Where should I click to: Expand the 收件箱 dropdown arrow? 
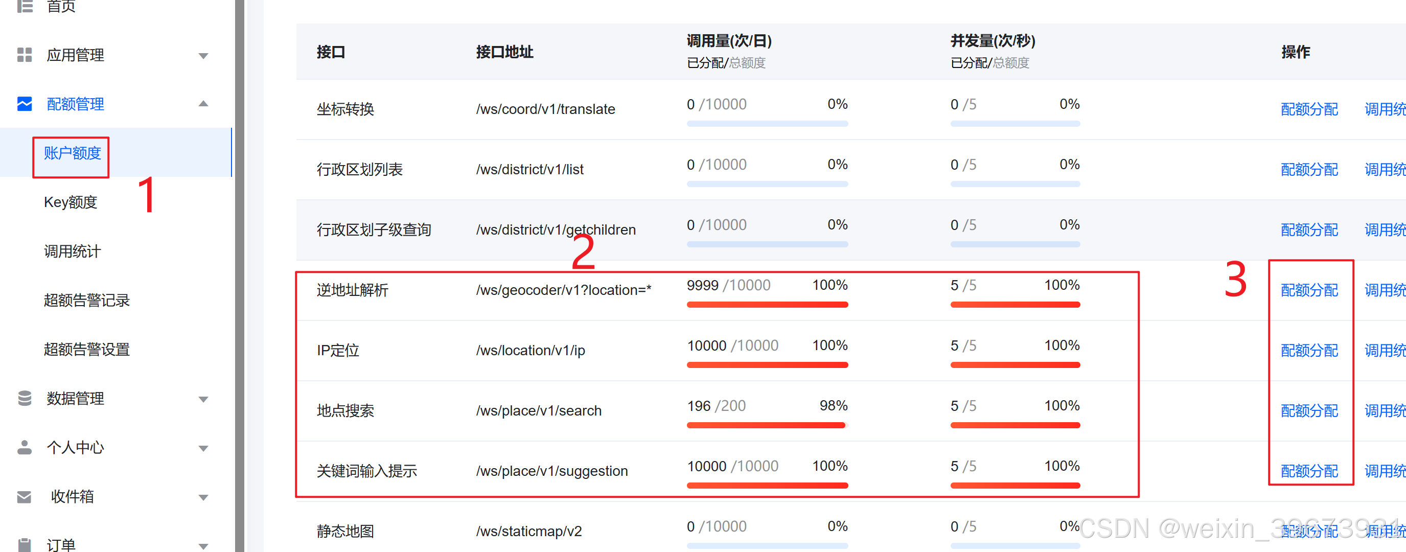coord(203,497)
